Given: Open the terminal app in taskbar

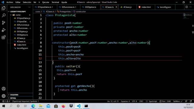Looking at the screenshot, I should (86, 106).
